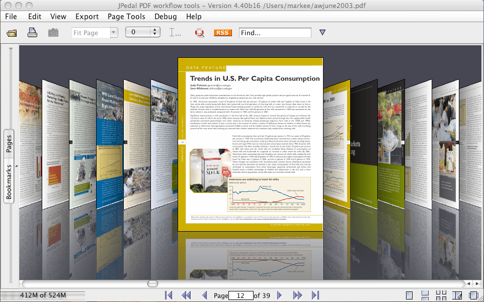This screenshot has width=484, height=302.
Task: Switch to continuous page view mode
Action: point(425,295)
